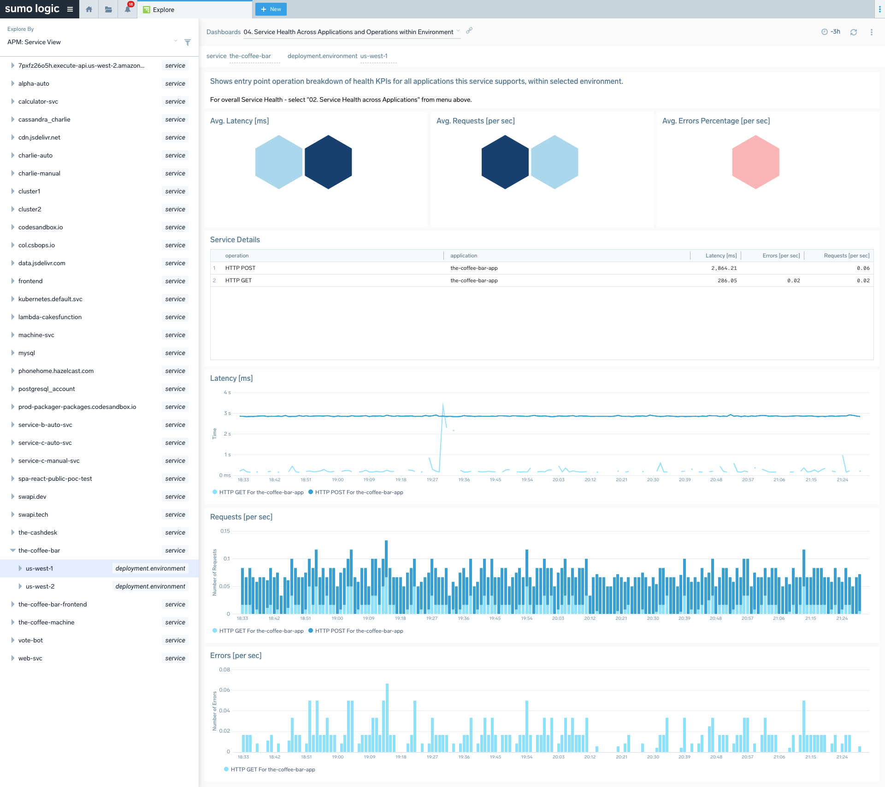
Task: Click '+ New' button to create new item
Action: [270, 9]
